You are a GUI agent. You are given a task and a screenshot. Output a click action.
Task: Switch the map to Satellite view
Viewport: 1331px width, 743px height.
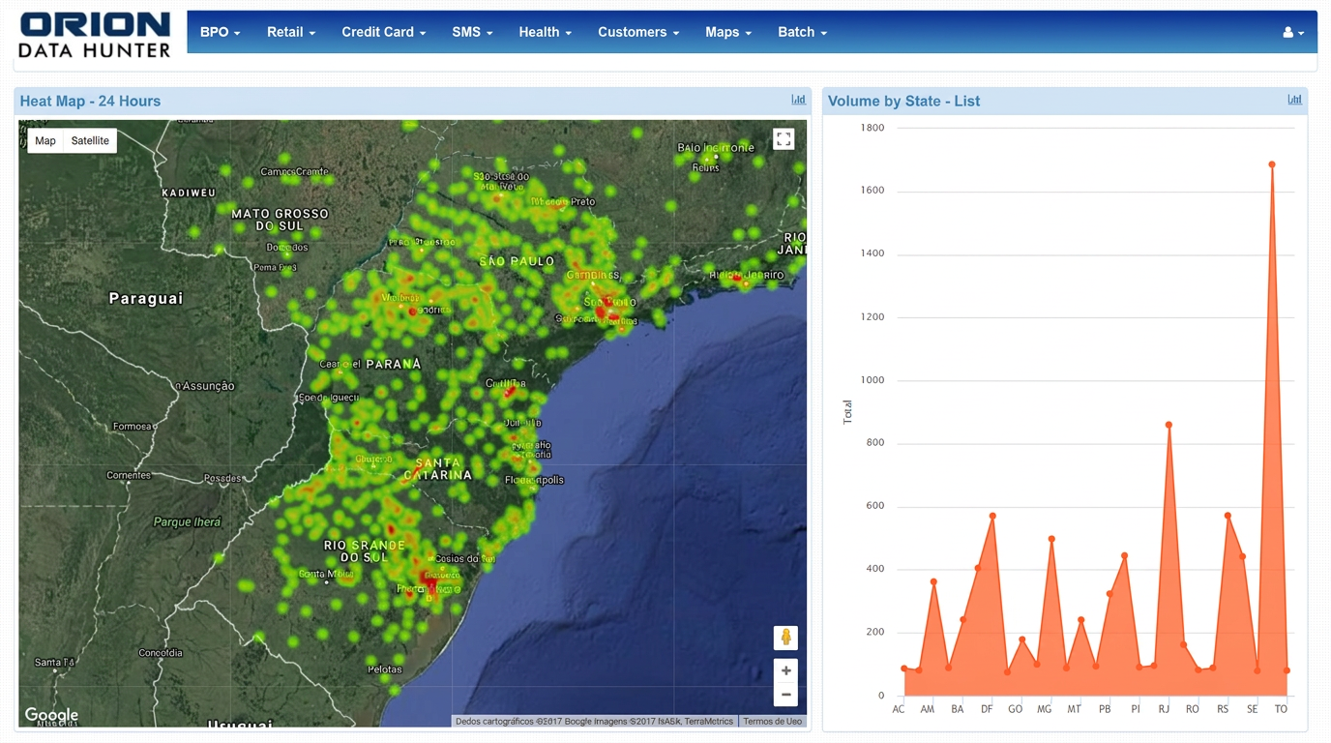pos(90,140)
